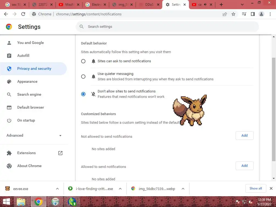Open Windows Start button
Image resolution: width=276 pixels, height=207 pixels.
point(6,202)
